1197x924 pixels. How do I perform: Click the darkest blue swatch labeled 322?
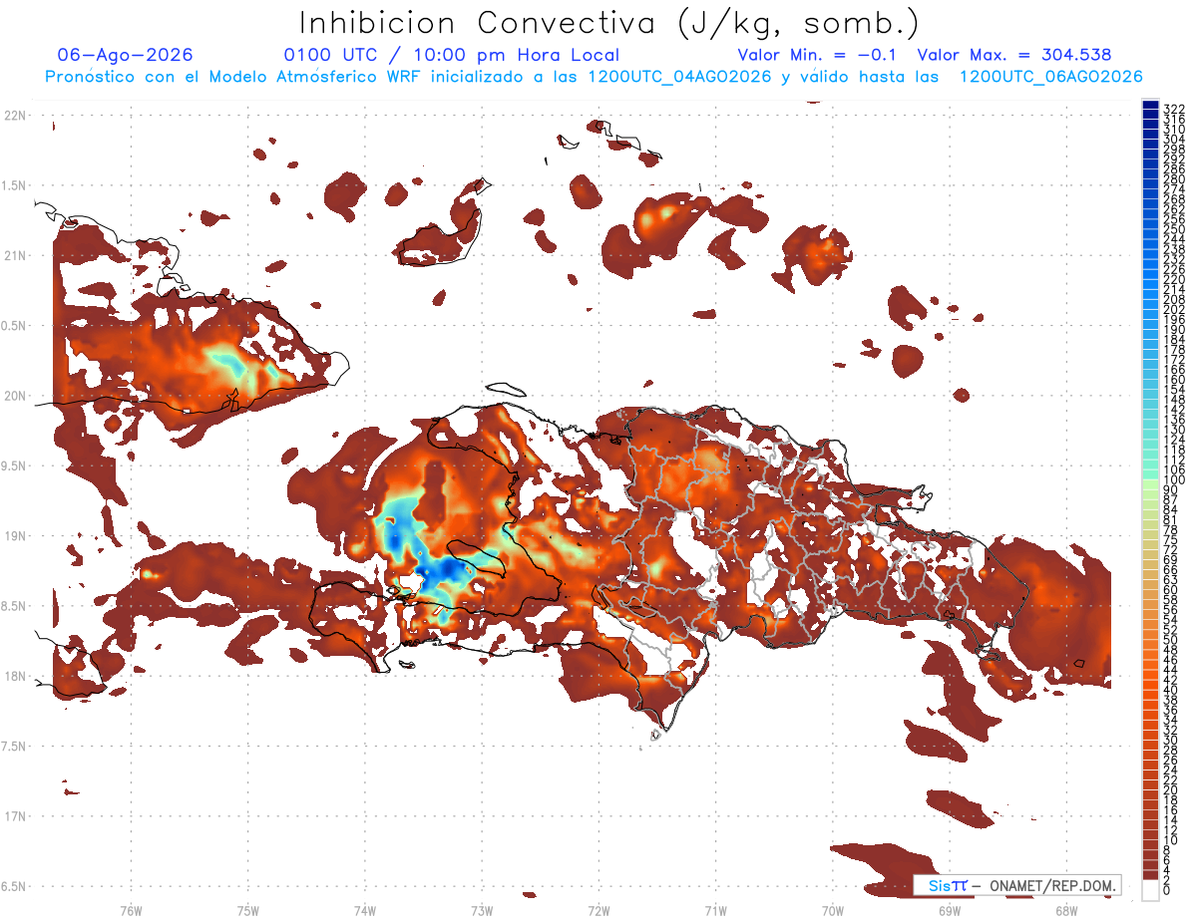[1151, 107]
